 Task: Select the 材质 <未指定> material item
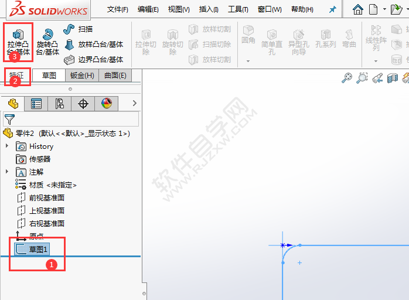point(46,185)
